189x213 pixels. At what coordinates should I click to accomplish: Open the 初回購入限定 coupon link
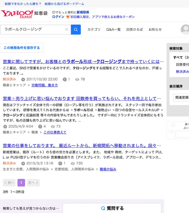click(102, 17)
